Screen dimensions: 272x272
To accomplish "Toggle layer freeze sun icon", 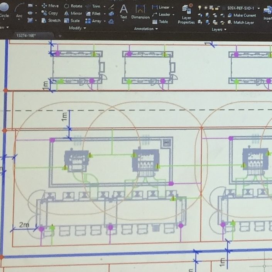I will point(205,8).
